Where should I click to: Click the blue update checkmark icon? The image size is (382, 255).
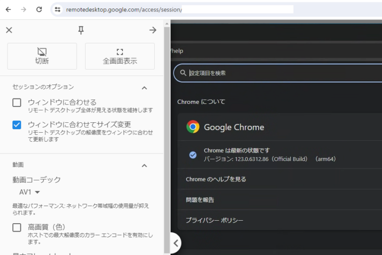pyautogui.click(x=192, y=155)
